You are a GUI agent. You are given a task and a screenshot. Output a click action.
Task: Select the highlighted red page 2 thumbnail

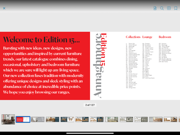(x=23, y=119)
